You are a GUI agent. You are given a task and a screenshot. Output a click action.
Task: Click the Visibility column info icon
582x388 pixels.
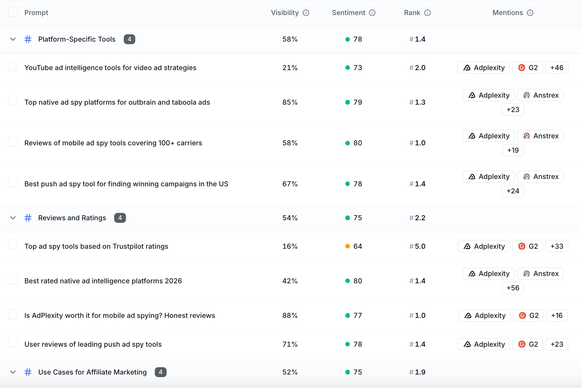pyautogui.click(x=306, y=13)
